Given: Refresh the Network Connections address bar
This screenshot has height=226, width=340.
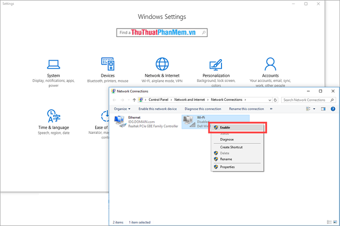Looking at the screenshot, I should coord(275,100).
